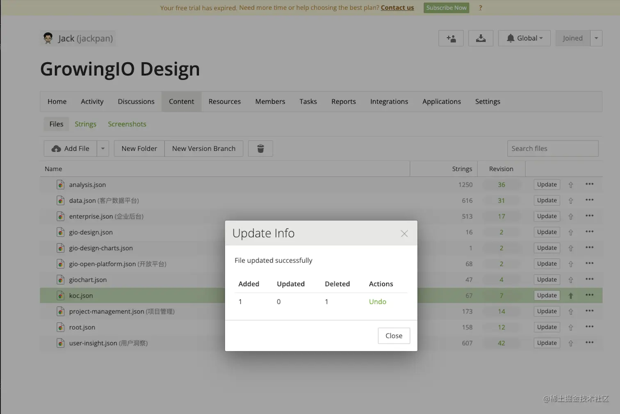Image resolution: width=620 pixels, height=414 pixels.
Task: Click revision number 36 for analysis.json
Action: tap(501, 185)
